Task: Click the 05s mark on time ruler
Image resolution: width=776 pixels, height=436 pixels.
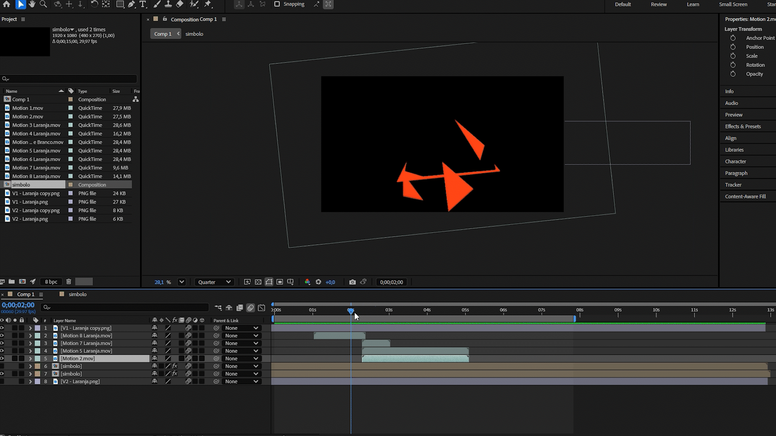Action: (x=465, y=310)
